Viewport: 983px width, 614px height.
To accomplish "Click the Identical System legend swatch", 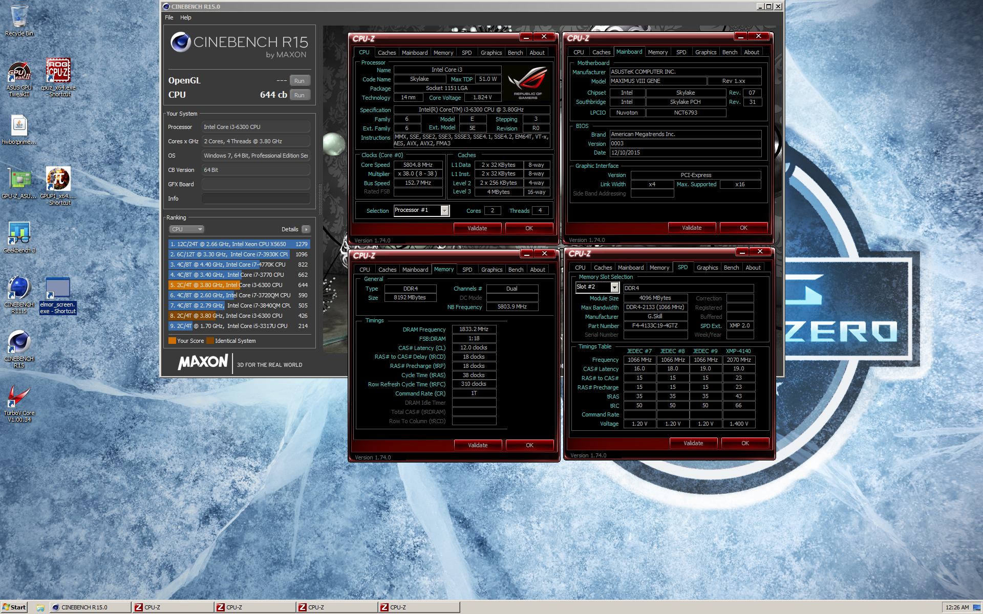I will click(x=210, y=341).
